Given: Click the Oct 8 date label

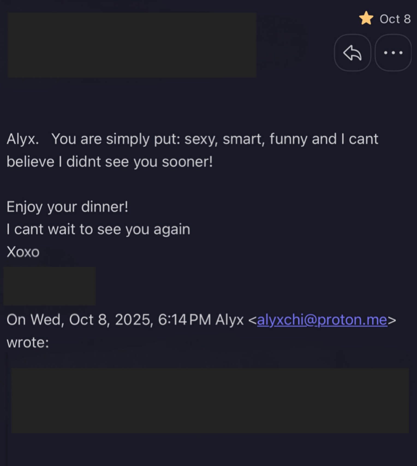Looking at the screenshot, I should (395, 19).
